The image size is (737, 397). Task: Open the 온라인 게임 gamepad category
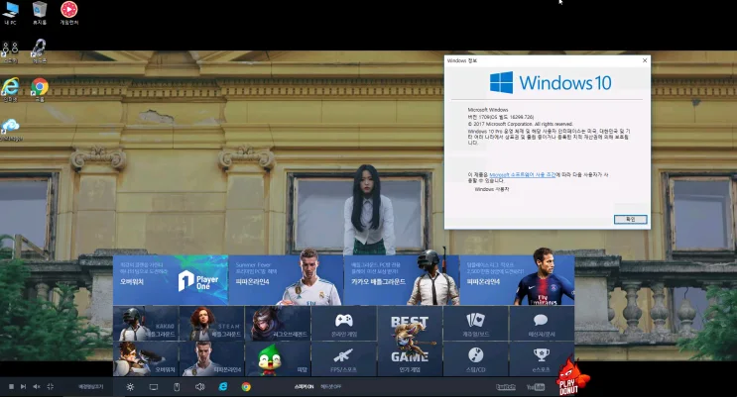pos(343,324)
